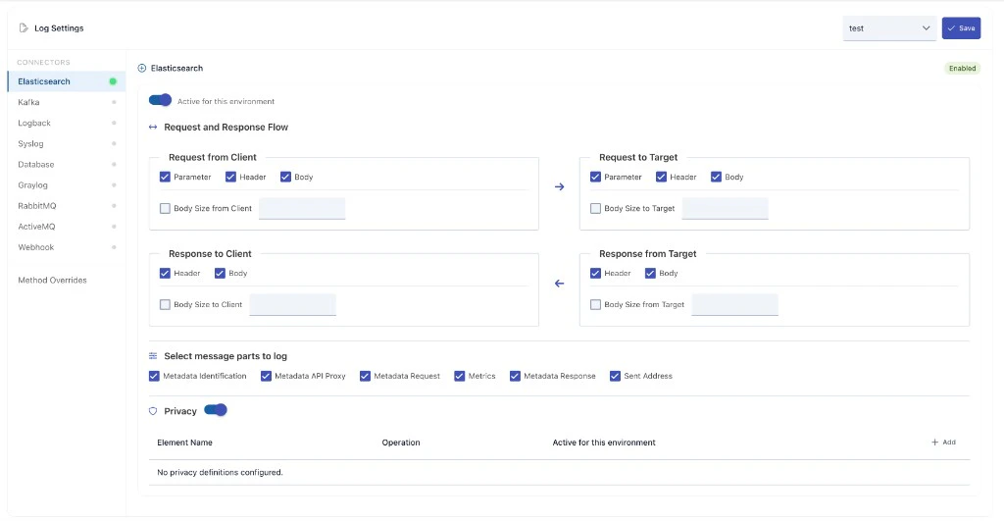1004x521 pixels.
Task: Open the test environment dropdown
Action: pyautogui.click(x=889, y=28)
